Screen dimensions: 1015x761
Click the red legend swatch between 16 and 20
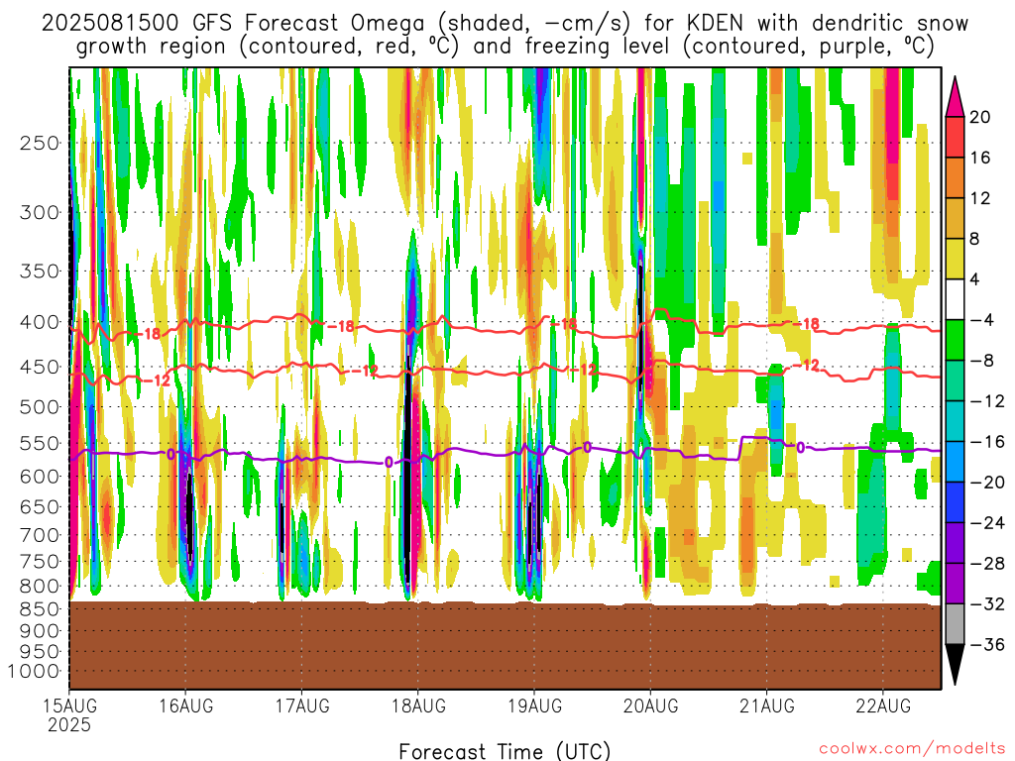[x=955, y=137]
